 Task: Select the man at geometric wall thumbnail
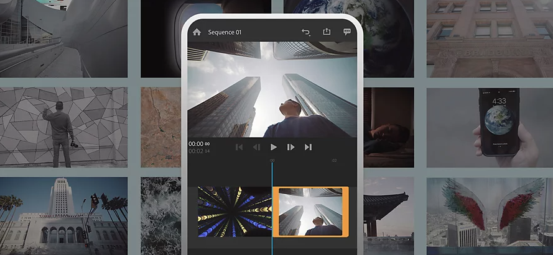click(63, 127)
